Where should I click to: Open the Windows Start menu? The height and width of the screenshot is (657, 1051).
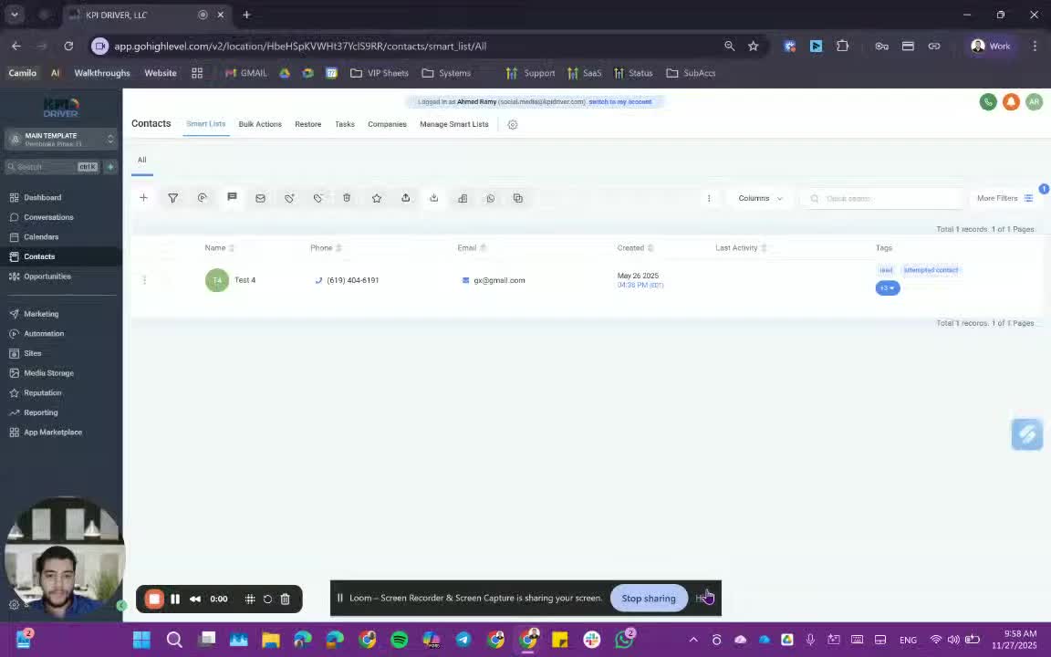coord(141,640)
